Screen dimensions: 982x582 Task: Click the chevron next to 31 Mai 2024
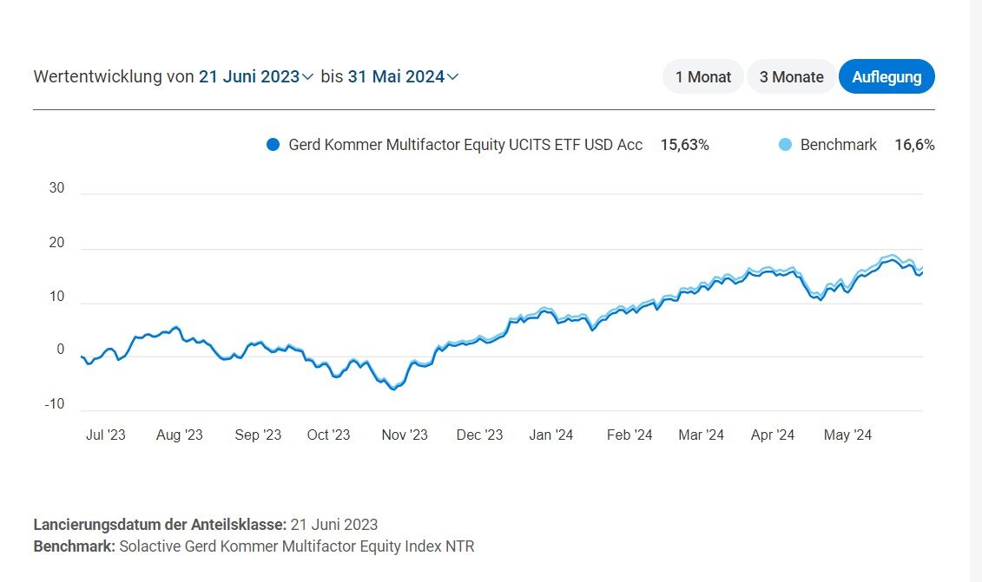(452, 77)
